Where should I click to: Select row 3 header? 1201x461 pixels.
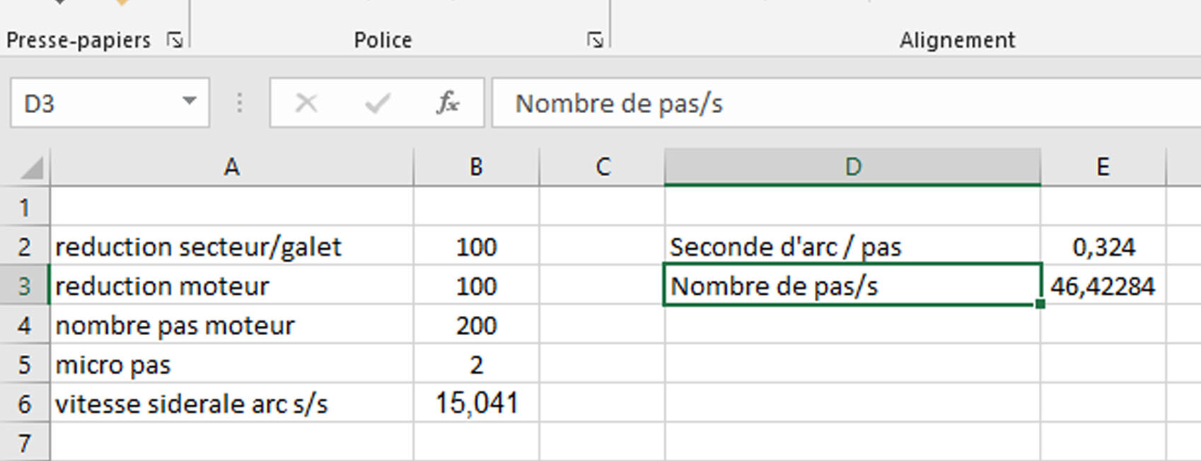point(25,286)
